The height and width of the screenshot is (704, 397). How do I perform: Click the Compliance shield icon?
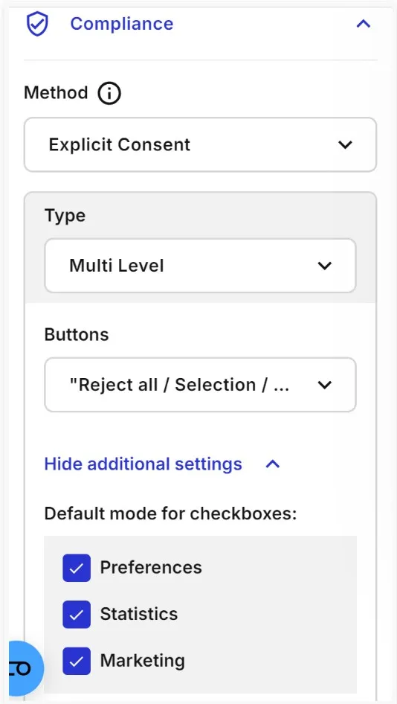[37, 24]
